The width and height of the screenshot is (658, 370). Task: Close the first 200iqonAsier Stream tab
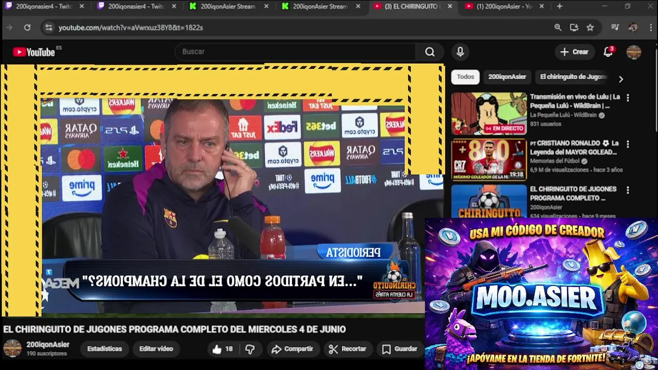pos(266,6)
